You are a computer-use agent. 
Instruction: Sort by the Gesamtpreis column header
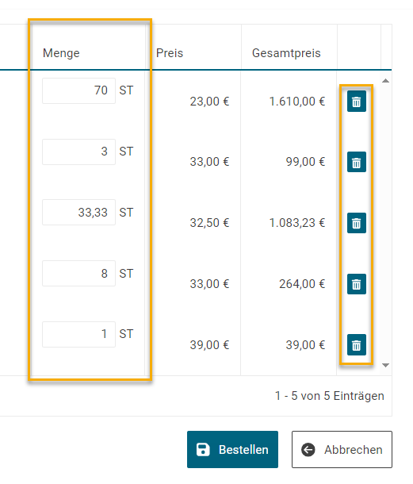[x=286, y=53]
